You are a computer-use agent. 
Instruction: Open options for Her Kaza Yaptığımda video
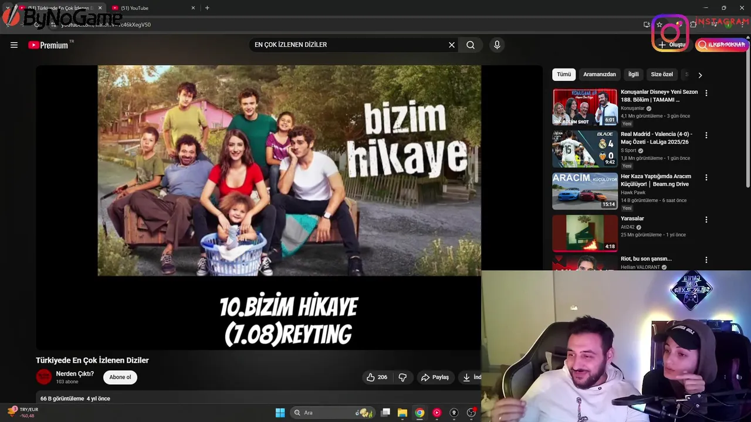[706, 178]
